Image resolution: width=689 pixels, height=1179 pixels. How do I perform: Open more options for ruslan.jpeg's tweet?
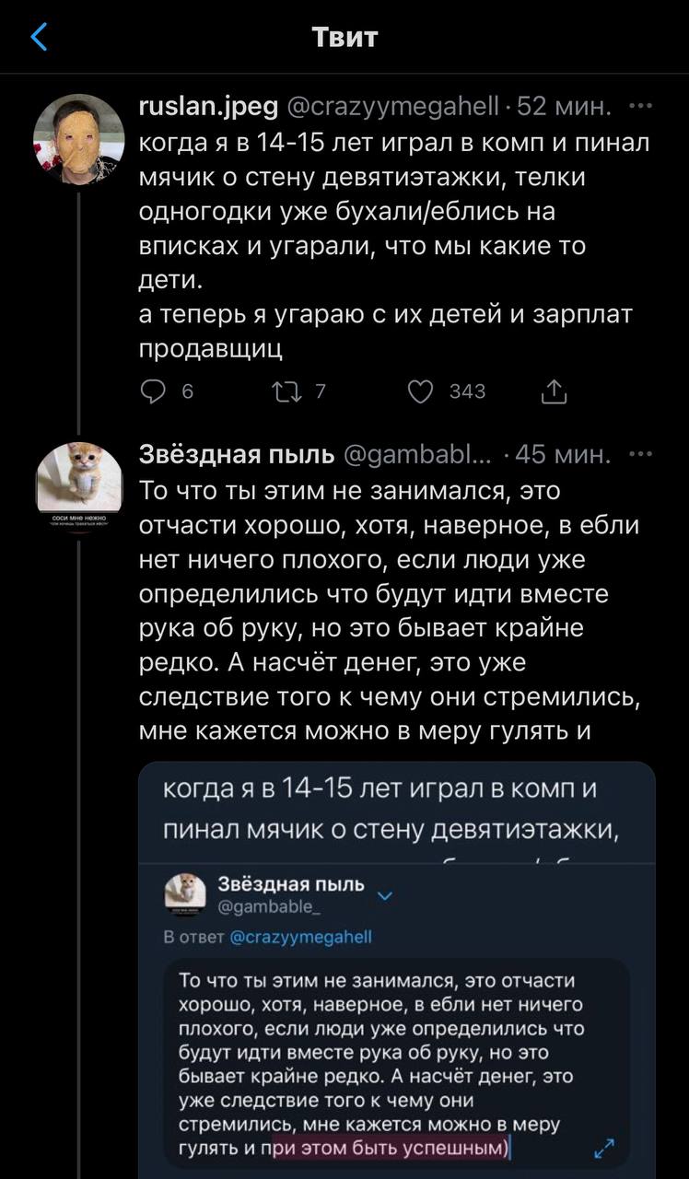[638, 106]
